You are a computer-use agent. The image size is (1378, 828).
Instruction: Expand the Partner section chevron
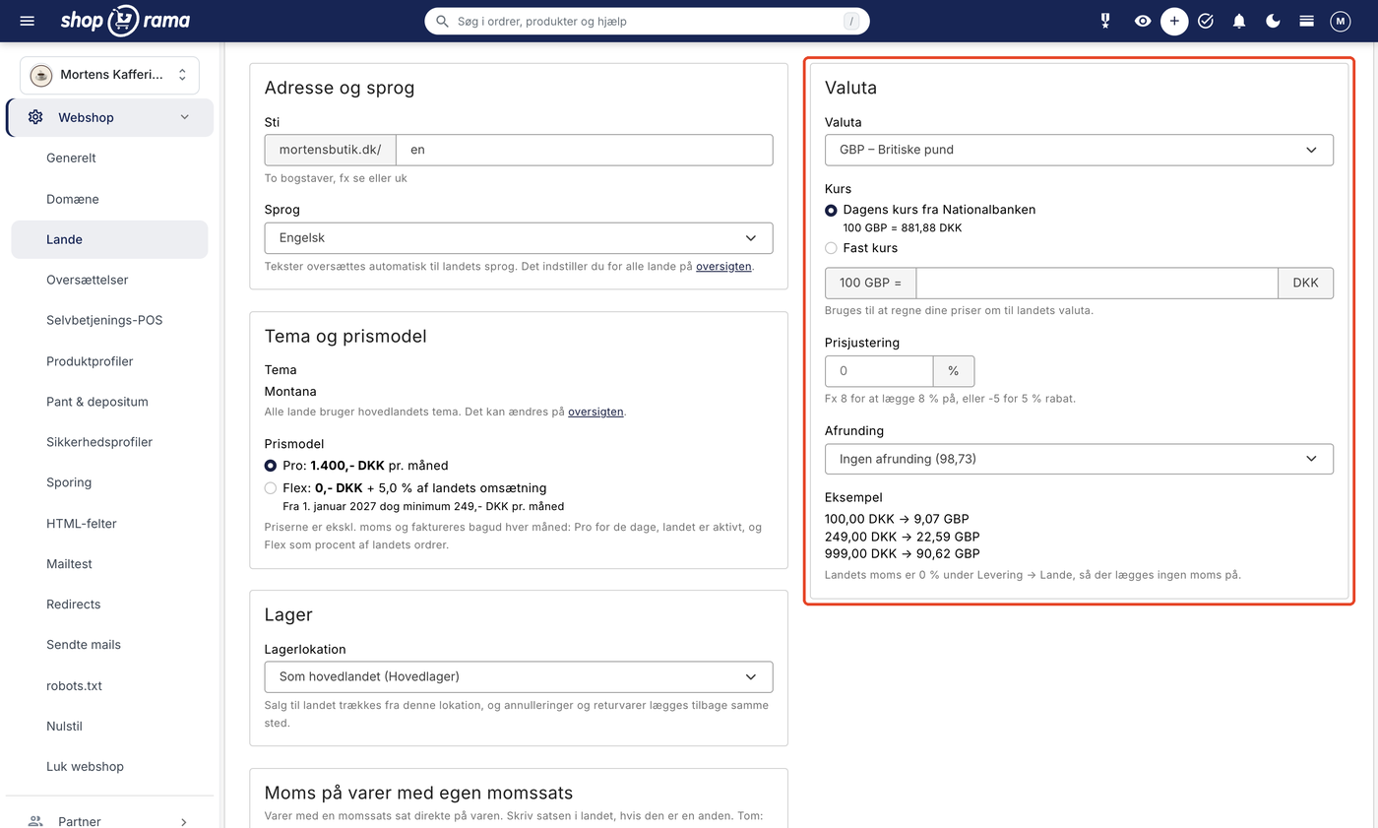point(184,821)
